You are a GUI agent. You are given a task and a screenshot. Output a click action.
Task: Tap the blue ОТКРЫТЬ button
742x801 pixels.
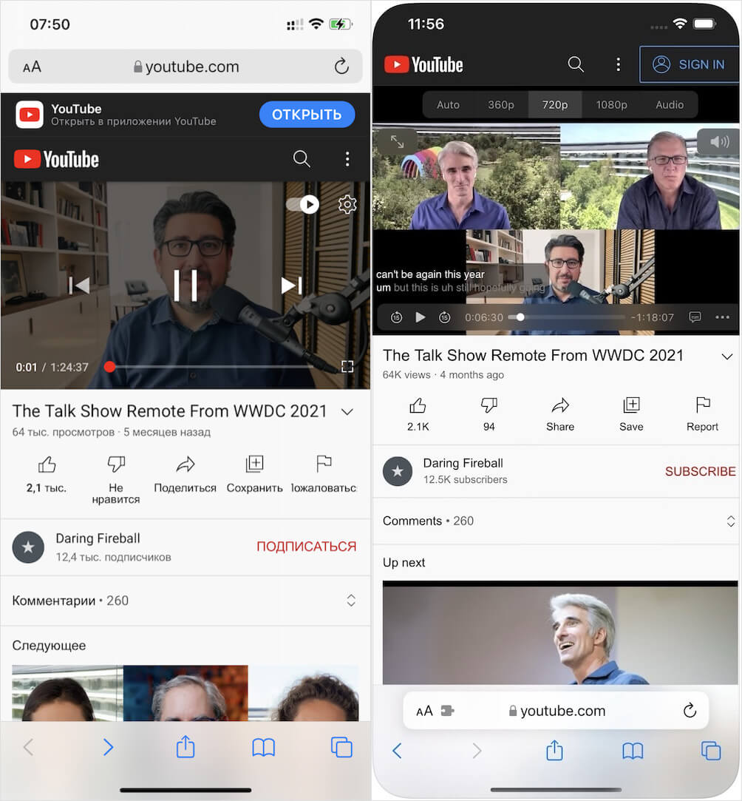pyautogui.click(x=307, y=115)
